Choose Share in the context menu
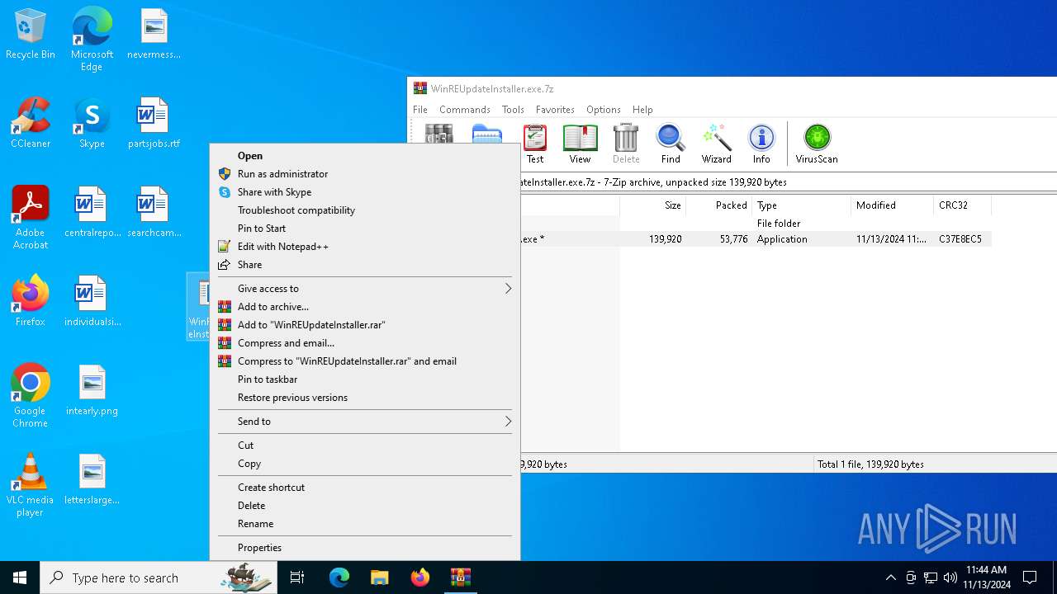Viewport: 1057px width, 594px height. pos(365,265)
